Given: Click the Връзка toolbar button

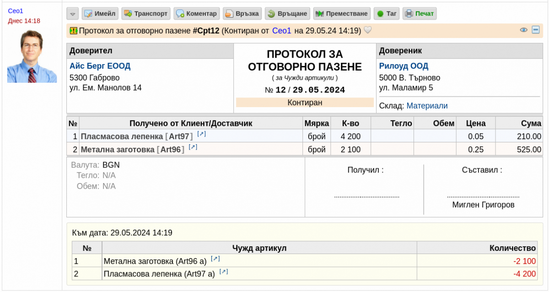Looking at the screenshot, I should click(x=242, y=14).
